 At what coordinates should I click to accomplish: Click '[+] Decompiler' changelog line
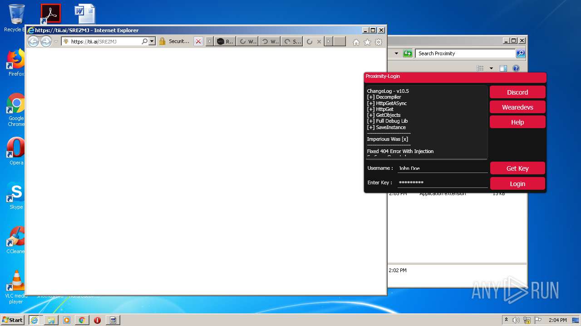click(384, 97)
